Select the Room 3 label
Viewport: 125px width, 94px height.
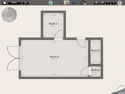pyautogui.click(x=53, y=24)
